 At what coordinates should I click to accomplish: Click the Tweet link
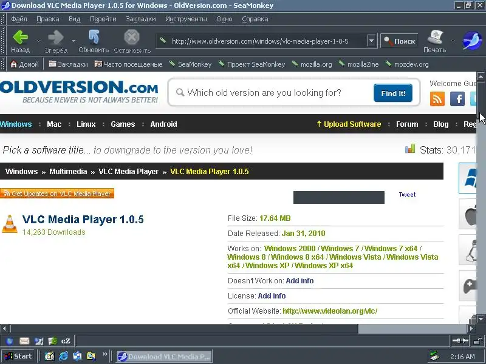pyautogui.click(x=407, y=194)
